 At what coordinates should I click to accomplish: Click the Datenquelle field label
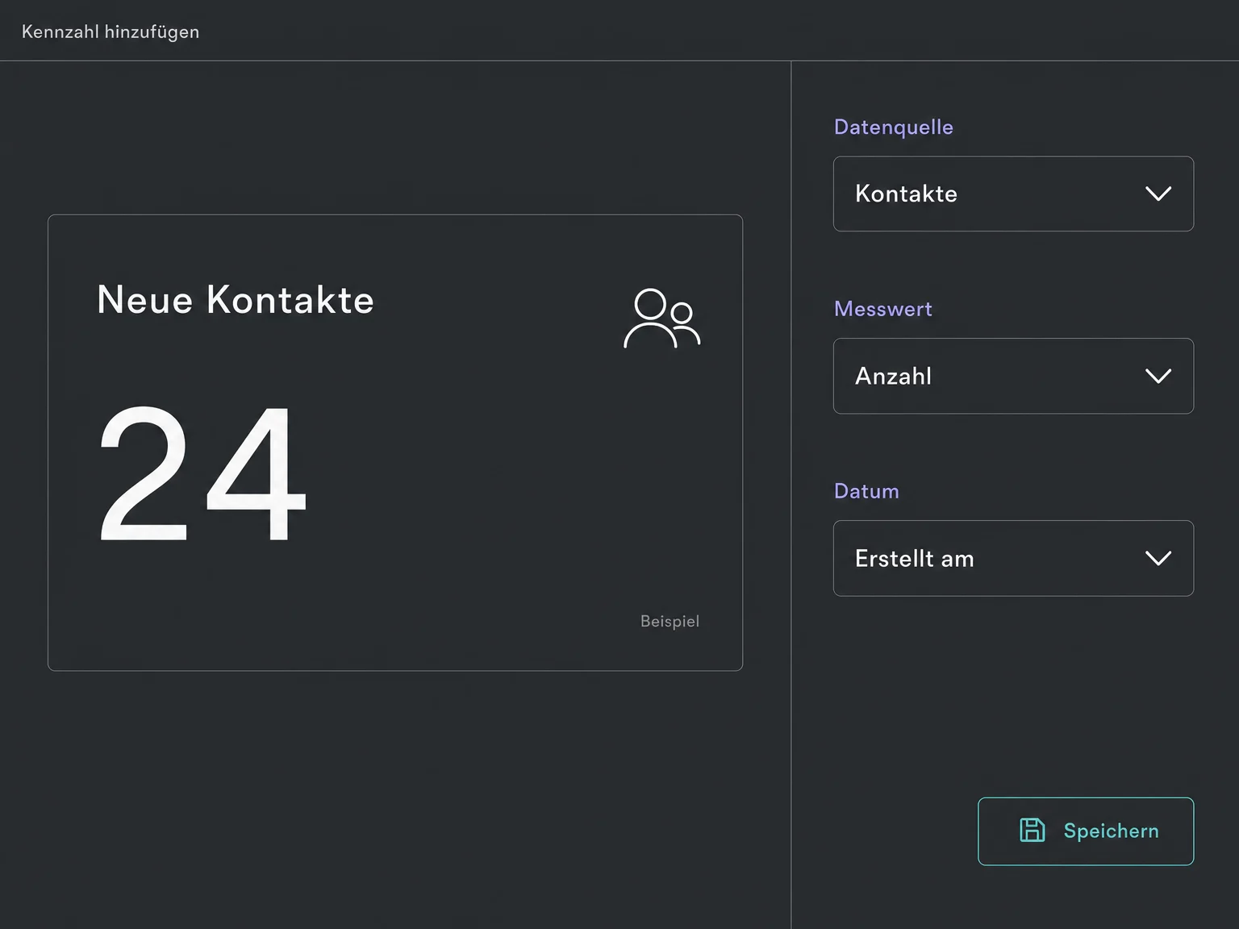coord(894,127)
